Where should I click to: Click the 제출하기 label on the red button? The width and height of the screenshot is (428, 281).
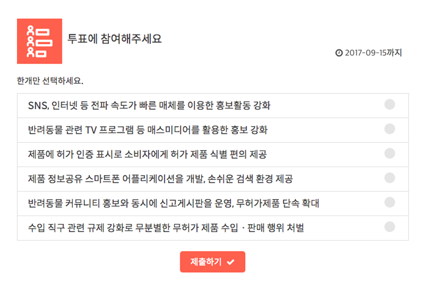pos(206,262)
